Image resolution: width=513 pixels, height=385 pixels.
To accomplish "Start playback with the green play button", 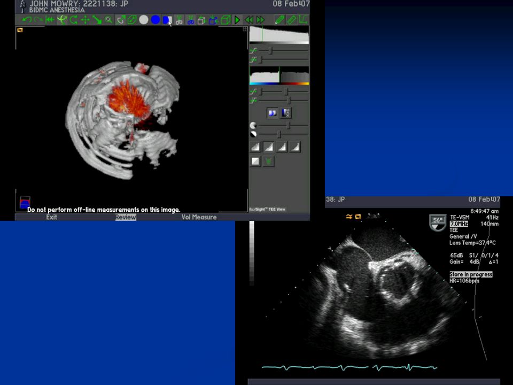I will (237, 20).
